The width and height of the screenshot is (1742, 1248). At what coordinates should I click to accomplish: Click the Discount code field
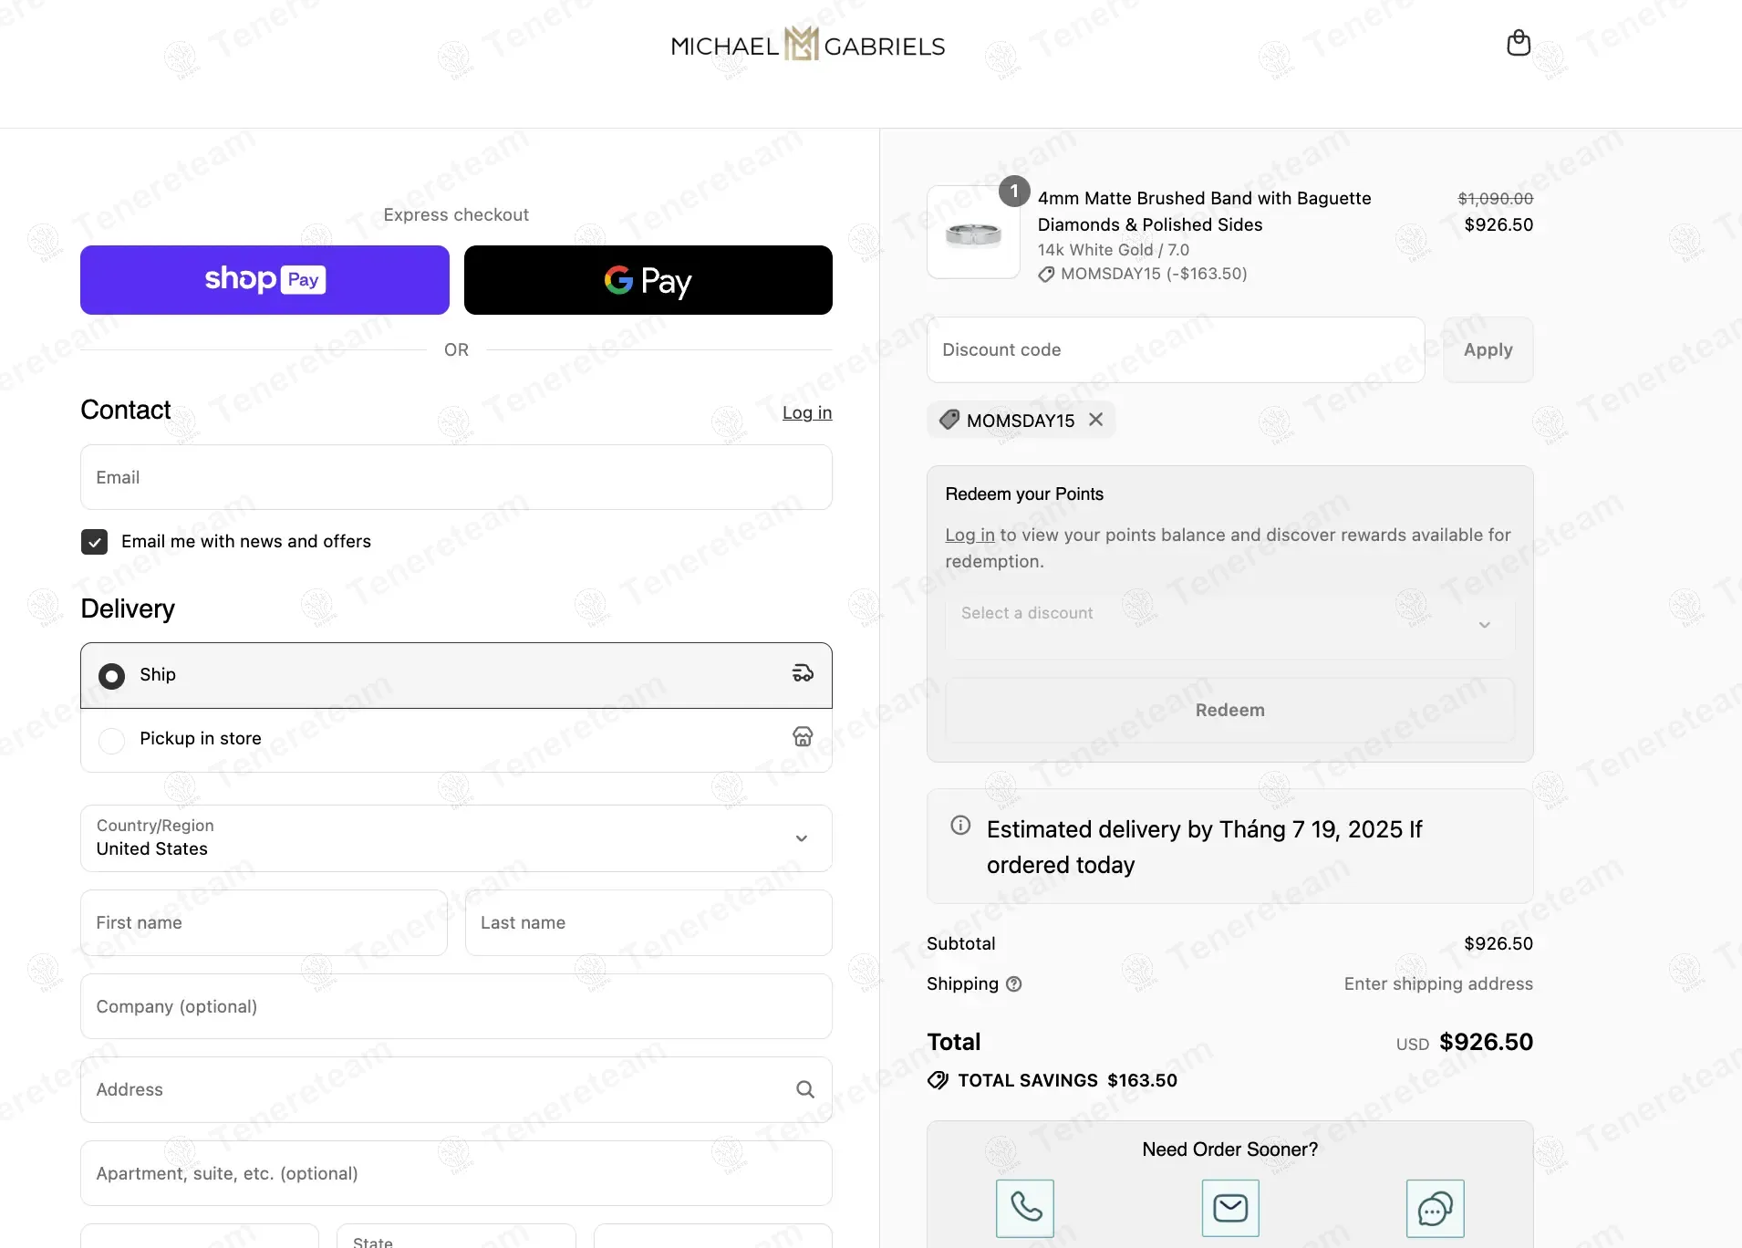click(1176, 349)
